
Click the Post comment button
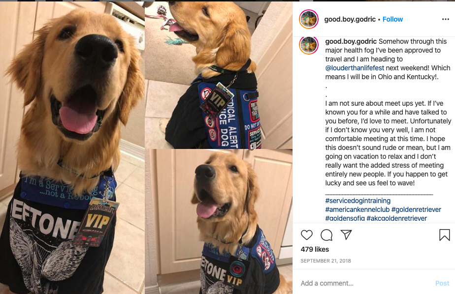coord(442,283)
